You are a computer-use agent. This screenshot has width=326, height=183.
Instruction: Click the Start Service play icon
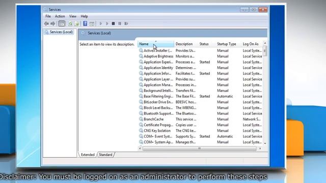[101, 24]
